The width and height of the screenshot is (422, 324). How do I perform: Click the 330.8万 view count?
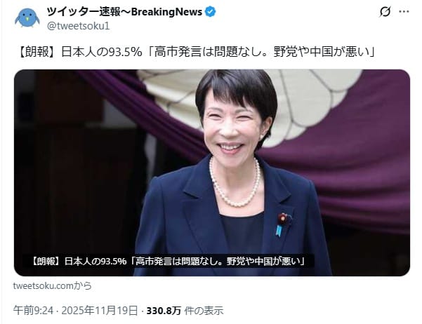click(x=164, y=311)
